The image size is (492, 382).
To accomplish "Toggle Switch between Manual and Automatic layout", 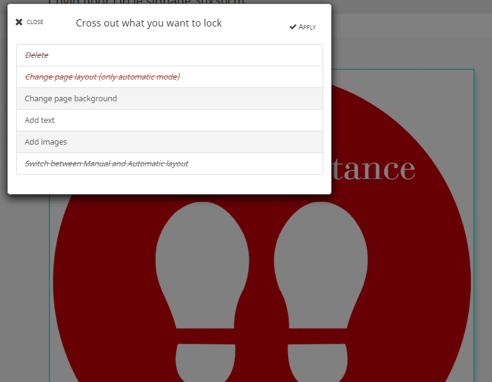I will click(169, 163).
